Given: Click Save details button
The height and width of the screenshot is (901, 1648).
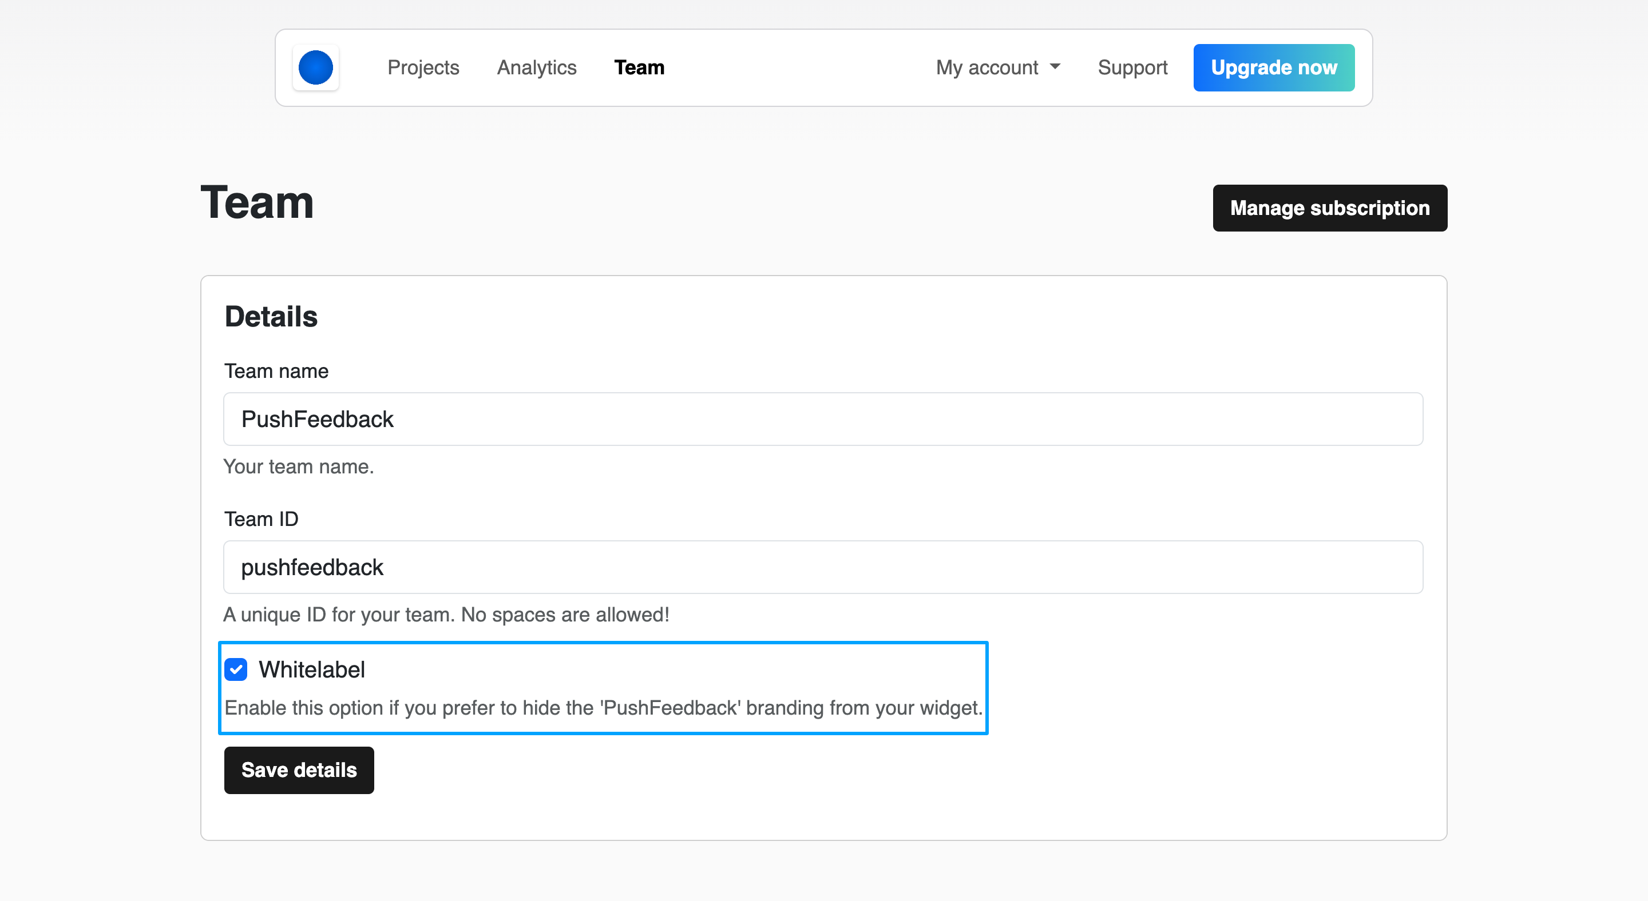Looking at the screenshot, I should pyautogui.click(x=300, y=770).
